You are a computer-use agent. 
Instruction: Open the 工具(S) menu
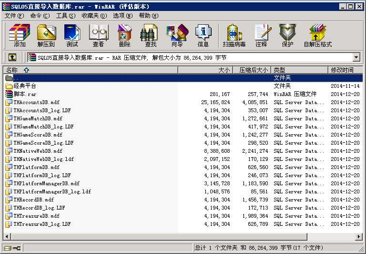66,16
